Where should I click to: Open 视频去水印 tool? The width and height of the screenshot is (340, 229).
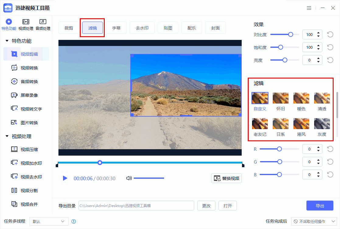pyautogui.click(x=26, y=177)
